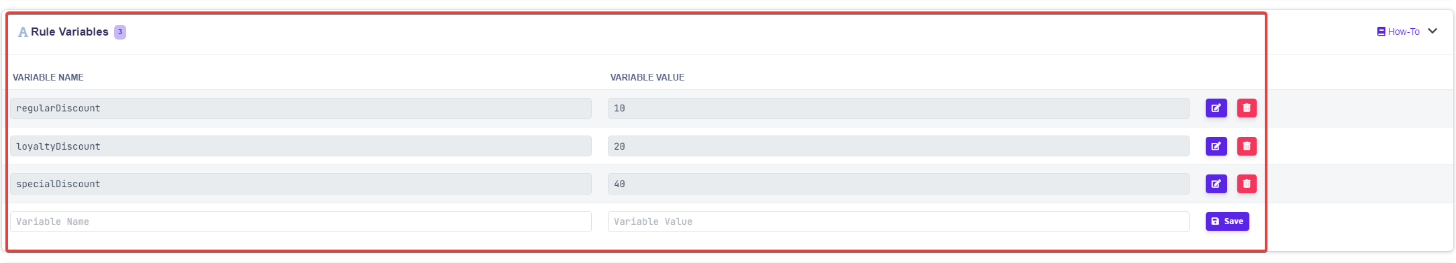Edit the specialDiscount variable
Viewport: 1456px width, 263px height.
pyautogui.click(x=1216, y=184)
